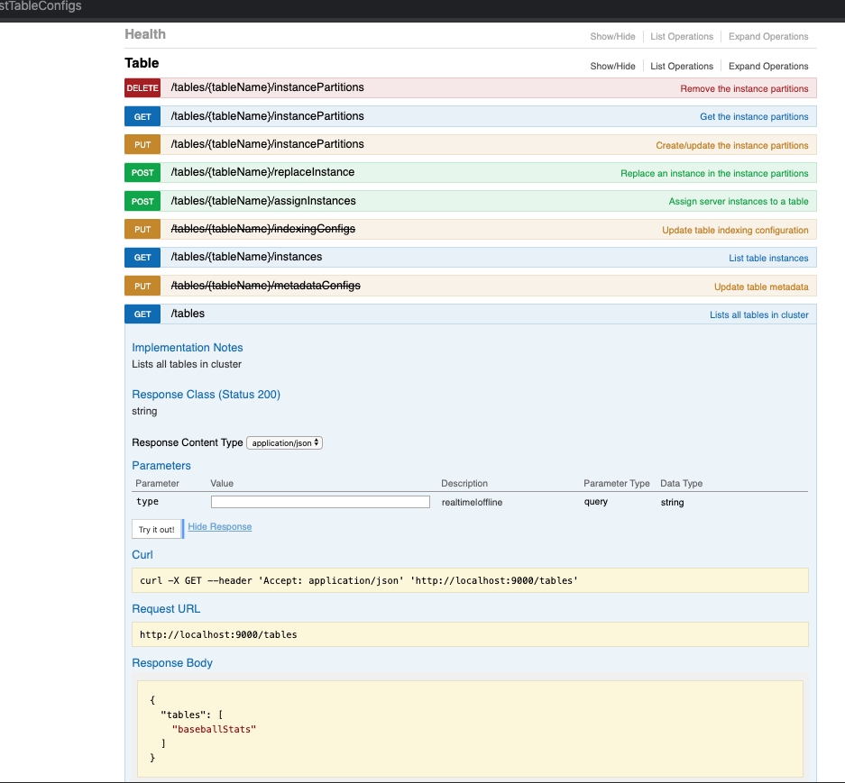The width and height of the screenshot is (845, 783).
Task: Click Expand Operations for Health section
Action: pos(768,37)
